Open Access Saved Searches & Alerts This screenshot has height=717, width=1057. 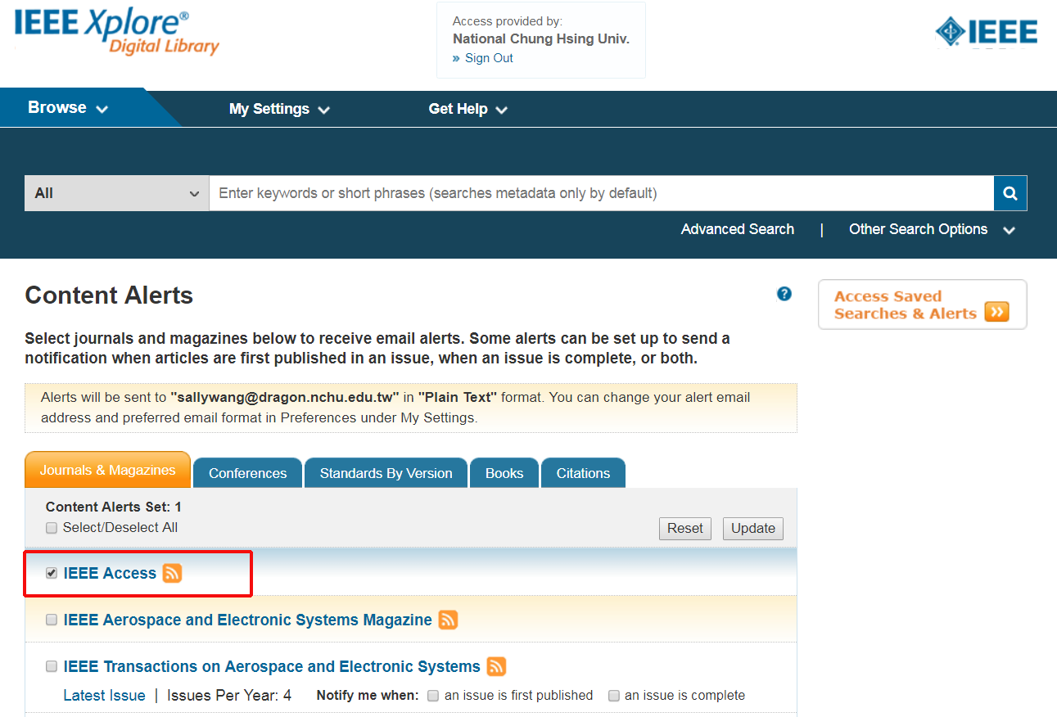coord(922,304)
